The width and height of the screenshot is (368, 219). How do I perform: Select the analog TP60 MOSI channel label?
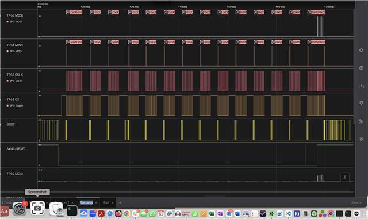(x=14, y=174)
